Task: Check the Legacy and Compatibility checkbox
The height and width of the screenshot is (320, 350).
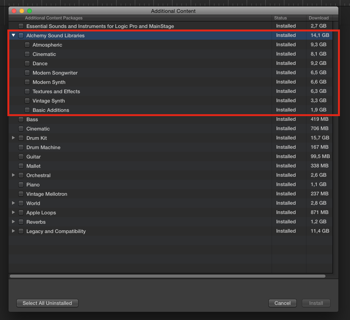Action: coord(21,231)
